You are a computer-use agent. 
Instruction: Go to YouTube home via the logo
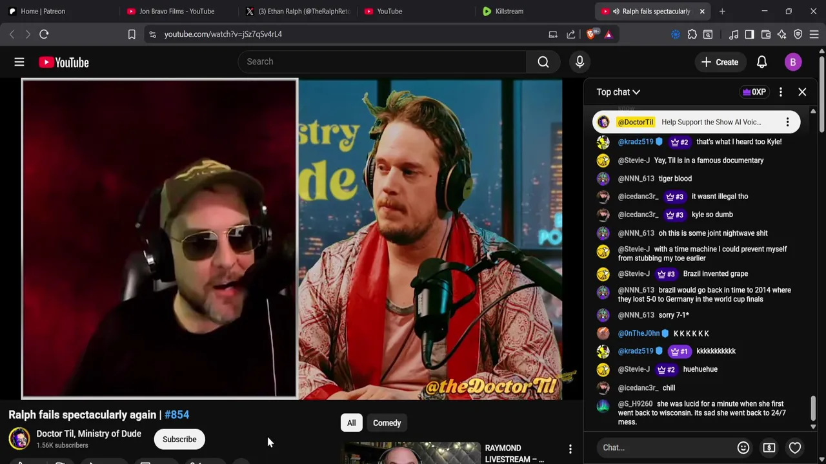click(x=63, y=62)
